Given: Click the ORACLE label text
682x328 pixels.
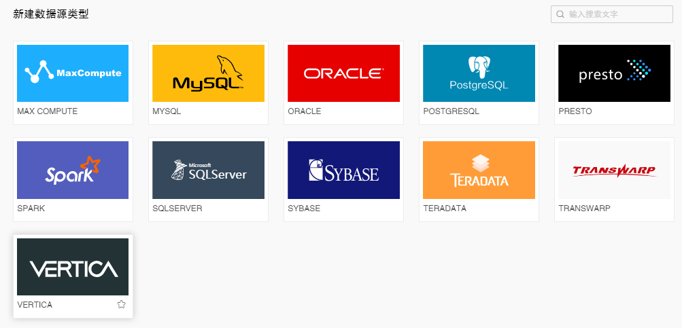Looking at the screenshot, I should click(x=305, y=111).
